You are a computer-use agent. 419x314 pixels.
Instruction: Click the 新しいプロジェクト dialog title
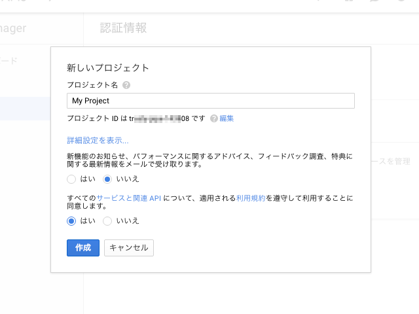[x=107, y=68]
